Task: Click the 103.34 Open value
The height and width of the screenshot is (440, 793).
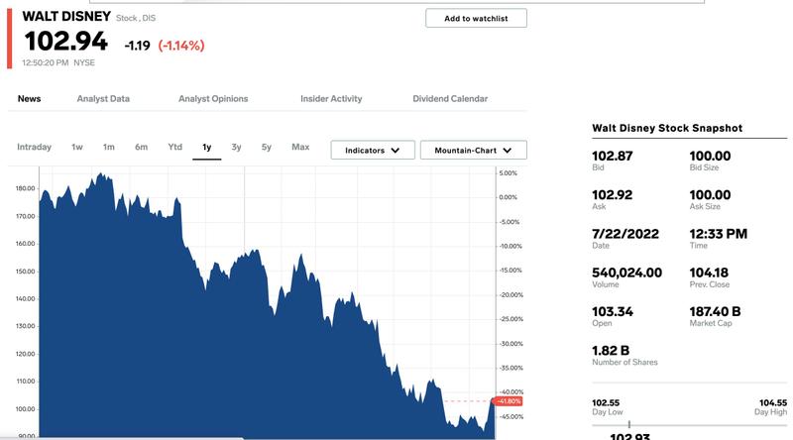Action: [x=613, y=311]
